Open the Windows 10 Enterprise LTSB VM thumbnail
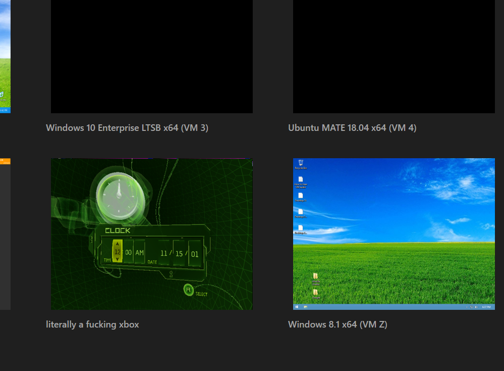504x371 pixels. pyautogui.click(x=151, y=56)
